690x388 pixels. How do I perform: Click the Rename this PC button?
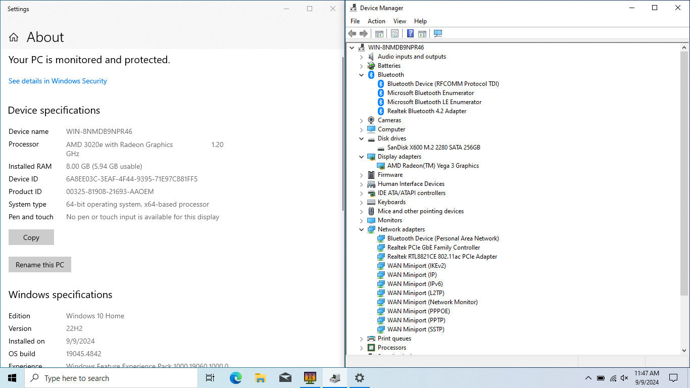point(40,265)
